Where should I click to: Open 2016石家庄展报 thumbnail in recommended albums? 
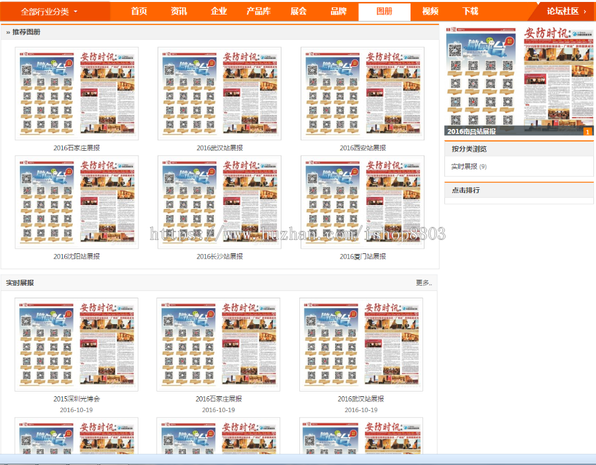(77, 93)
